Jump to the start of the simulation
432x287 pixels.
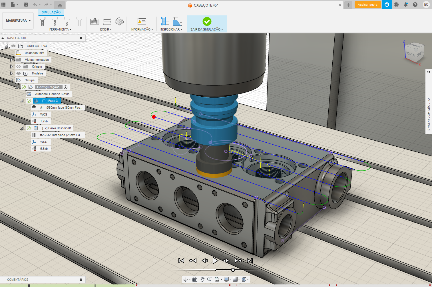point(181,260)
